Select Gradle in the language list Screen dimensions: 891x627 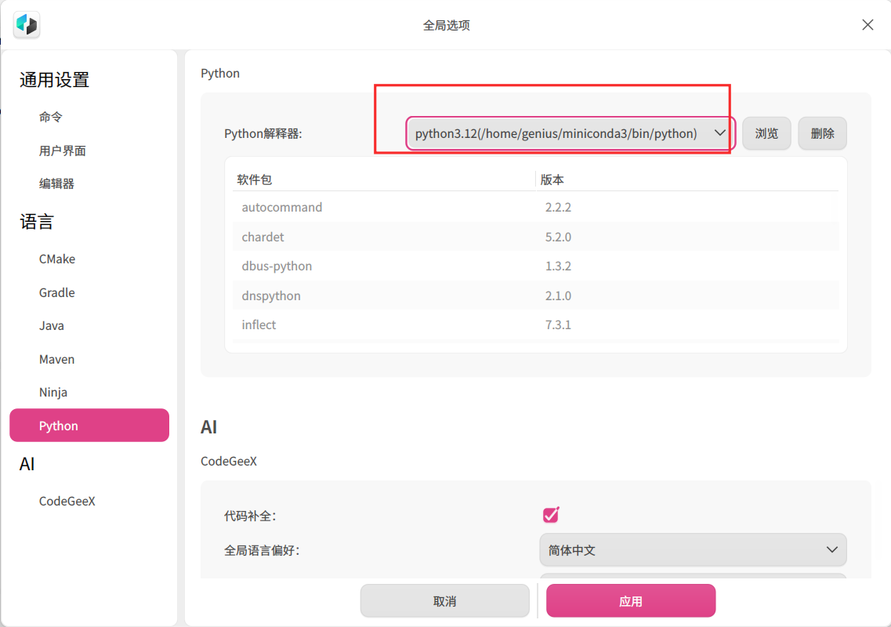[x=57, y=292]
